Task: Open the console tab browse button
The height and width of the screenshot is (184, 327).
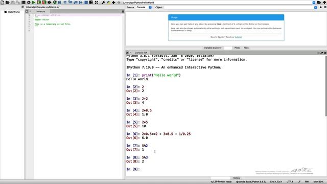Action: [127, 53]
